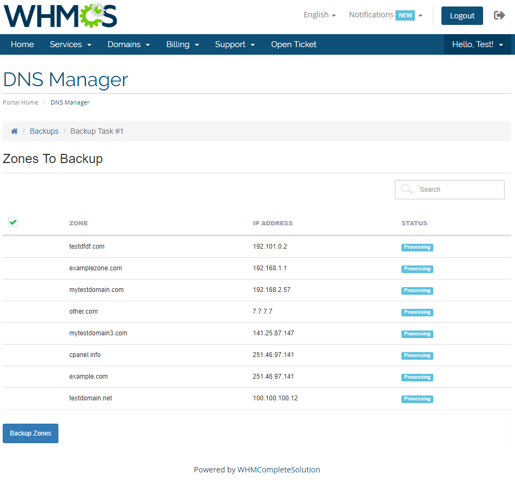The height and width of the screenshot is (493, 515).
Task: Expand the Services menu
Action: (x=70, y=44)
